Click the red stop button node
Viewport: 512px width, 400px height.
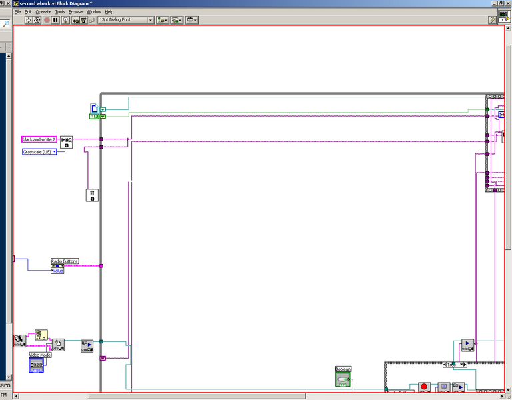tap(424, 387)
